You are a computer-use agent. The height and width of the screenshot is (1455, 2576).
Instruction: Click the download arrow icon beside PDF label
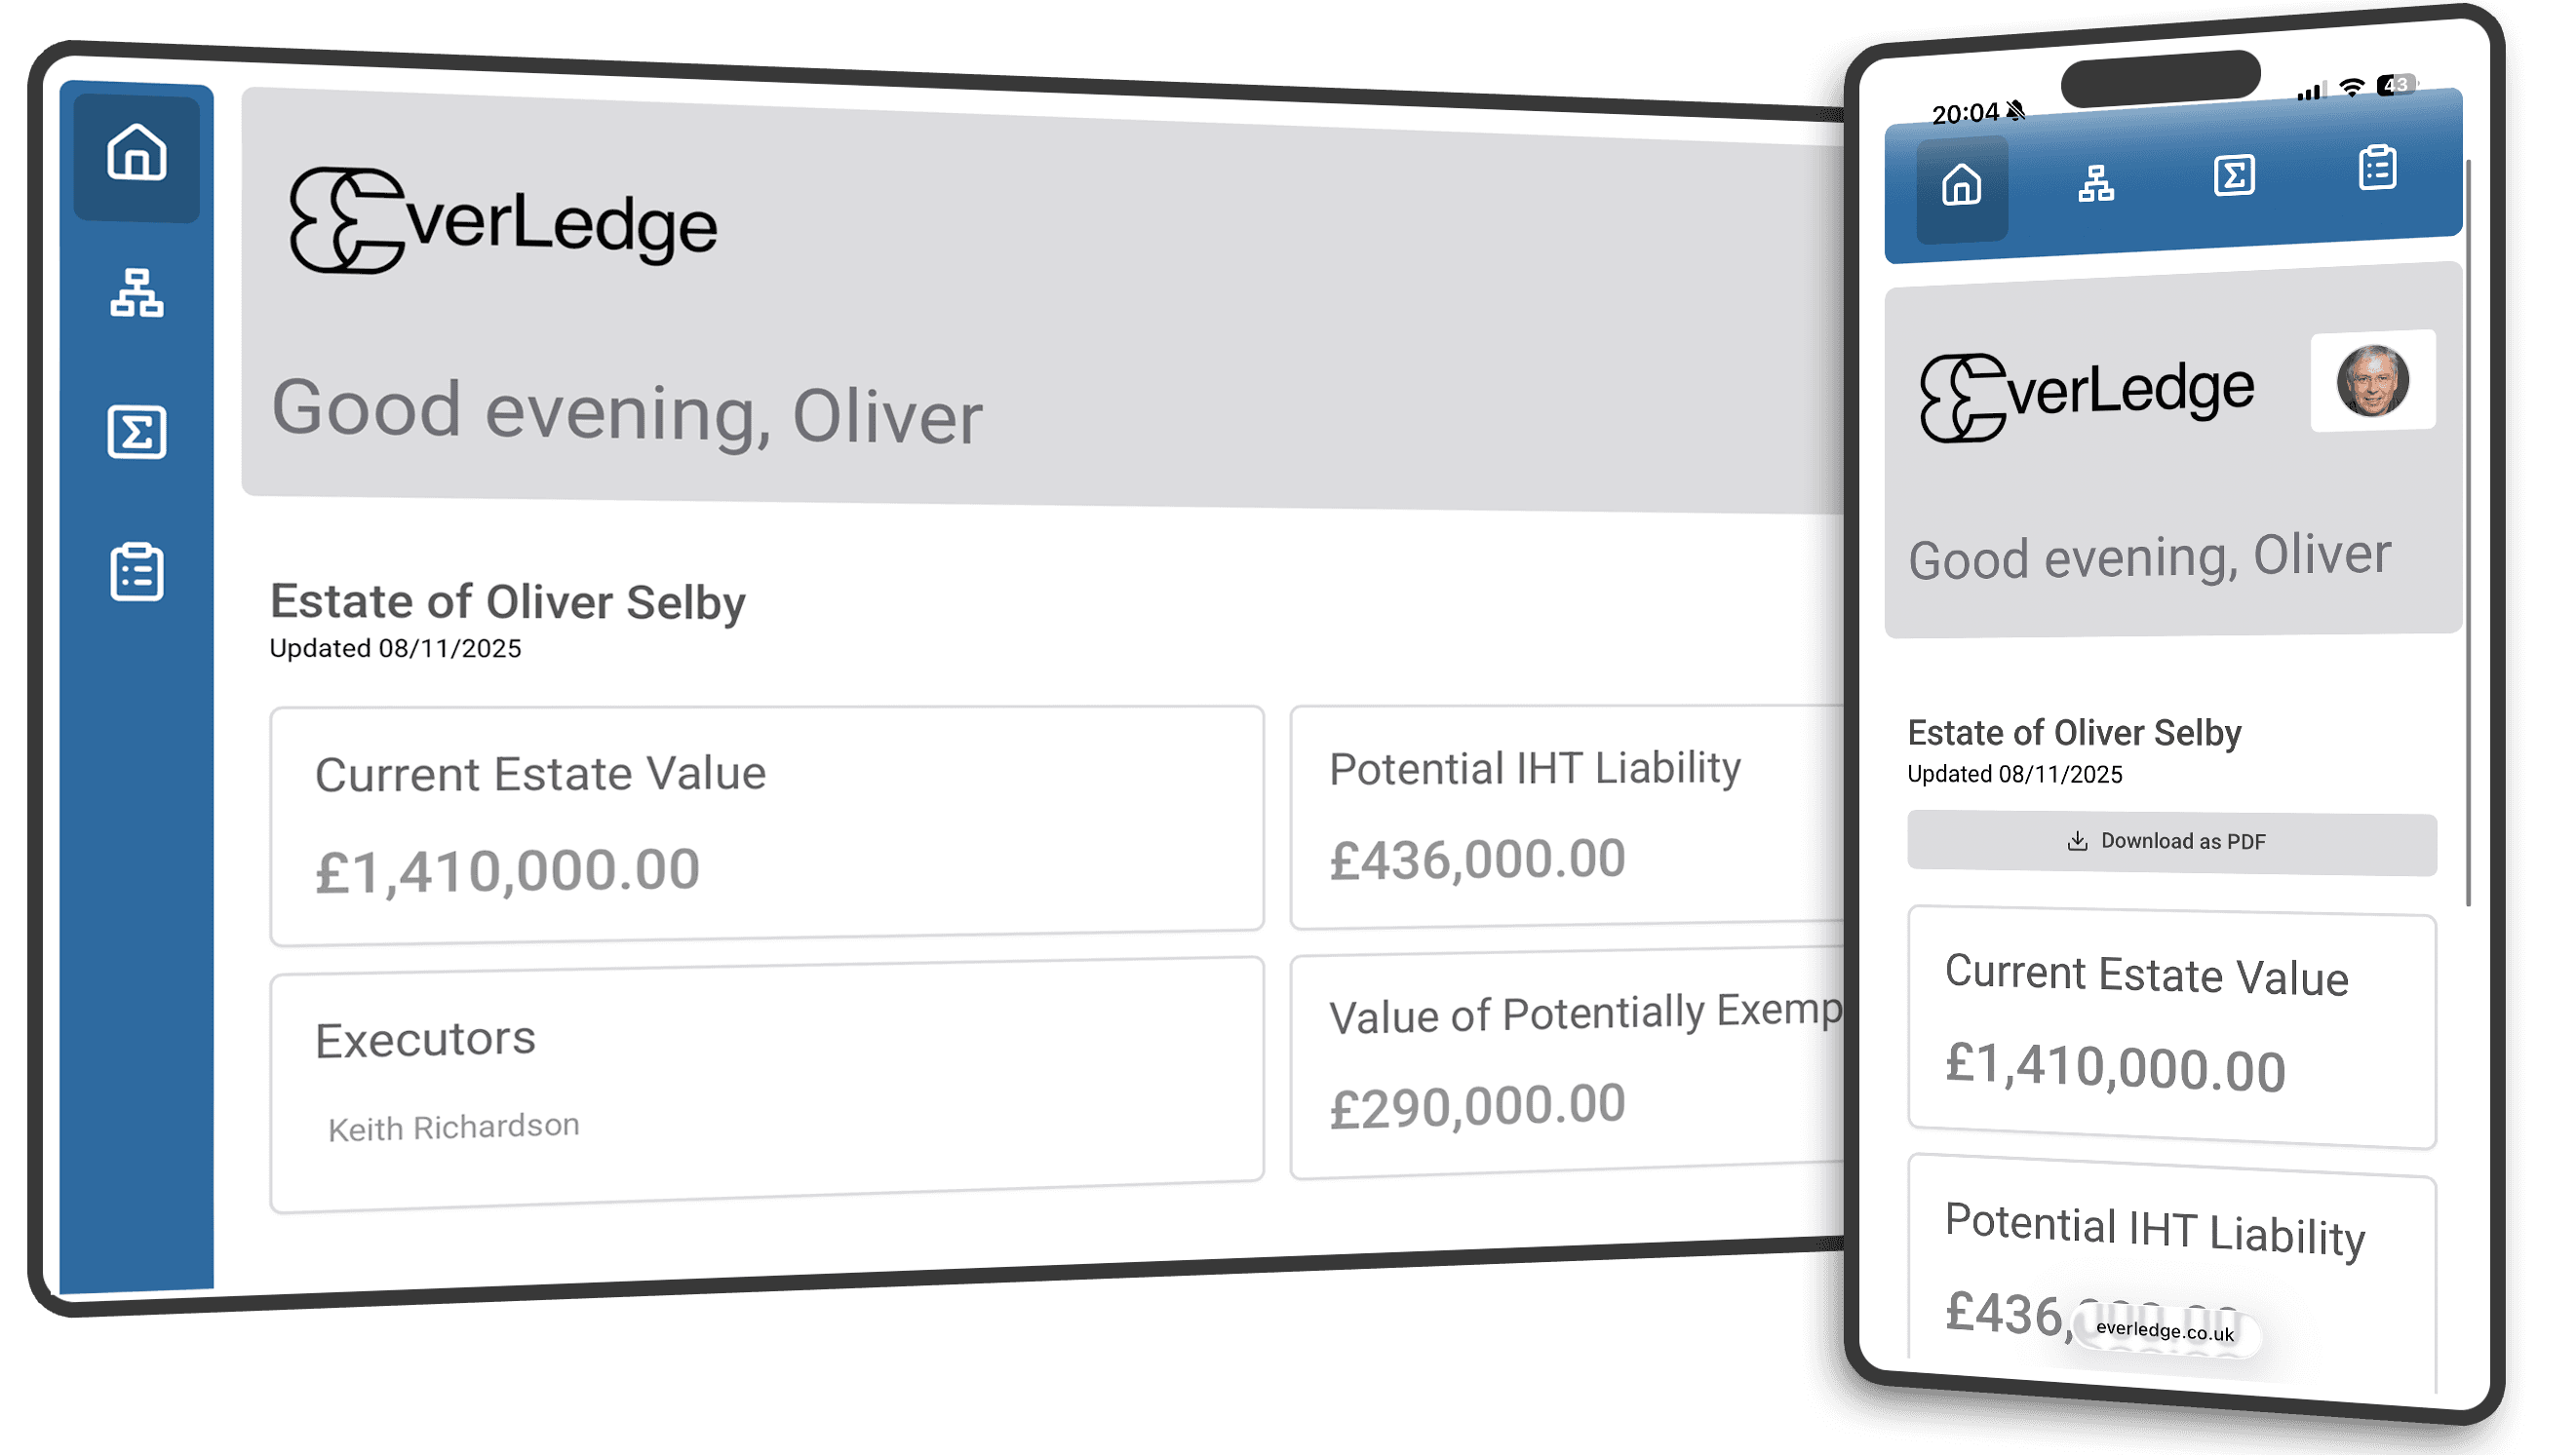click(x=2077, y=841)
